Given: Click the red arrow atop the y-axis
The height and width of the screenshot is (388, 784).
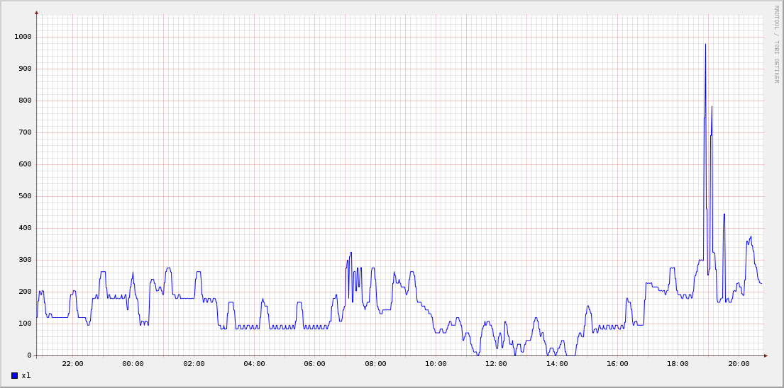Looking at the screenshot, I should 36,12.
